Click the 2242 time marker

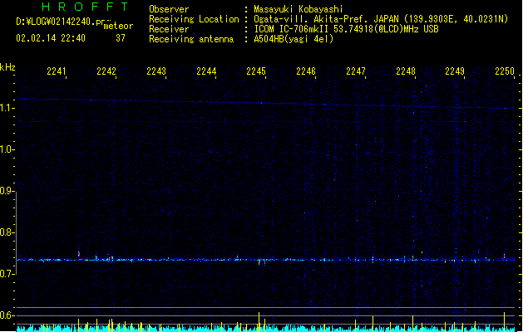pyautogui.click(x=106, y=71)
